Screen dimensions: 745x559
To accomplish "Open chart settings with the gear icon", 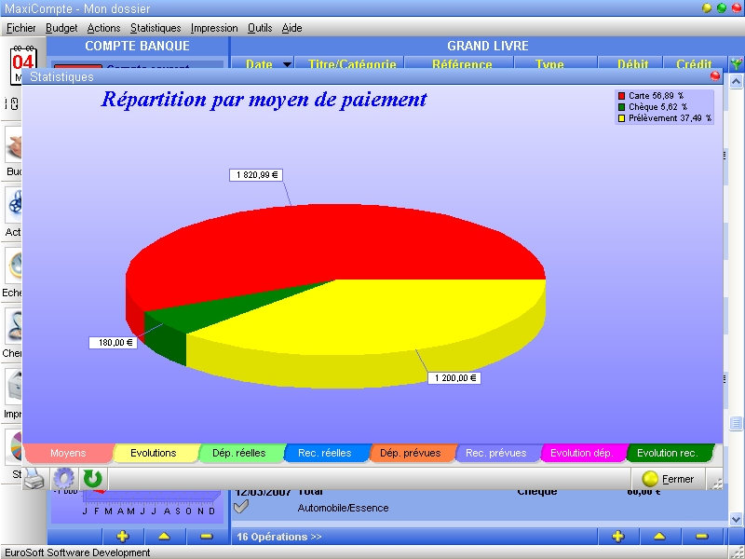I will click(63, 480).
